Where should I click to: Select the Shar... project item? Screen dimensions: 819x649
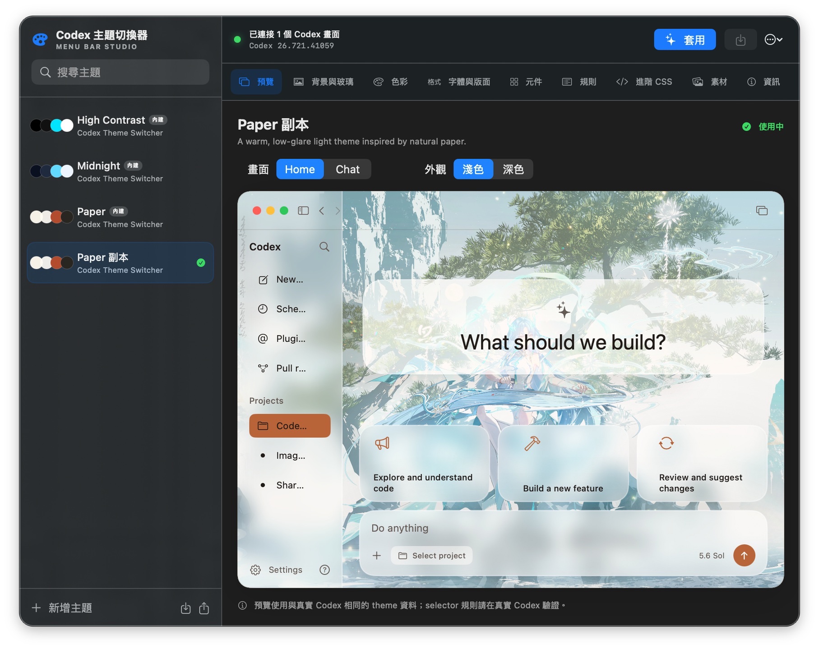(x=290, y=485)
